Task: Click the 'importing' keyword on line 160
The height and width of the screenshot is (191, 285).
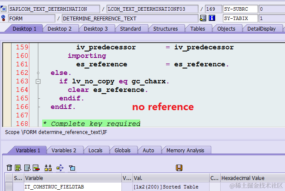Action: [87, 56]
